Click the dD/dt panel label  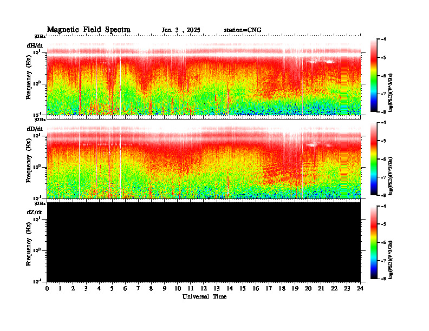click(x=35, y=129)
